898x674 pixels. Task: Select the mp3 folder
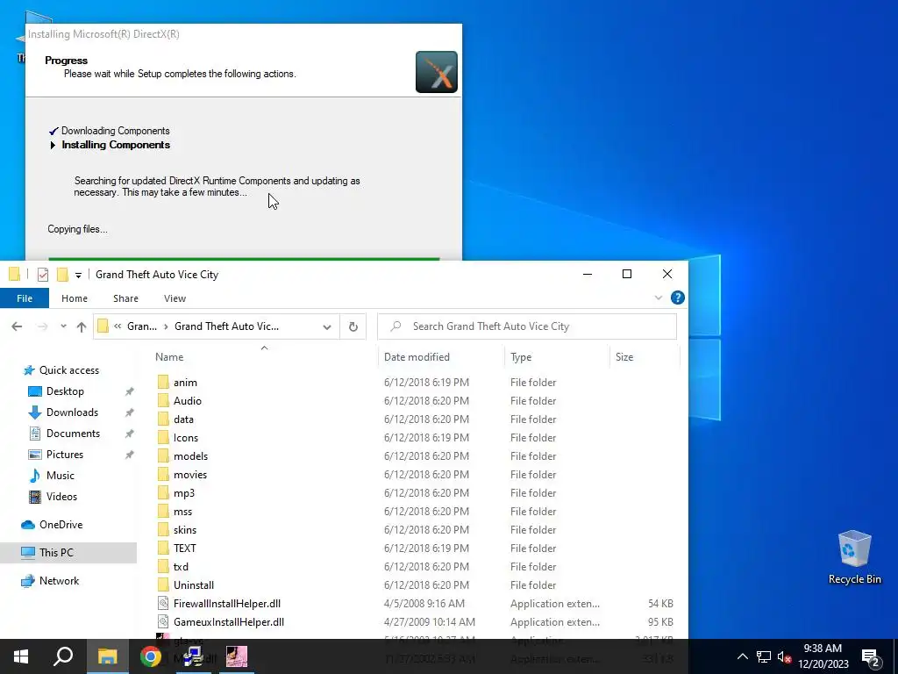coord(184,493)
